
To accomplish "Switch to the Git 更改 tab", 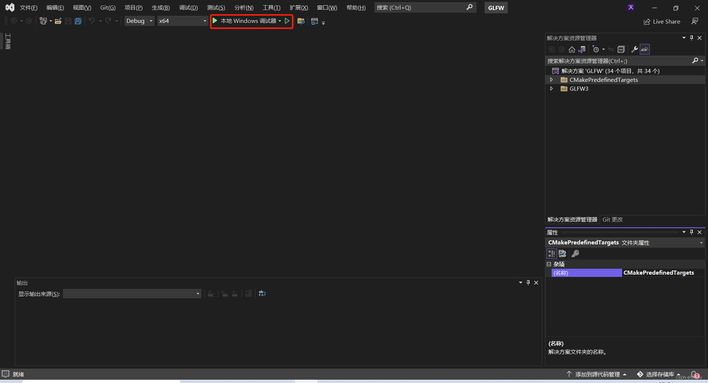I will 612,219.
